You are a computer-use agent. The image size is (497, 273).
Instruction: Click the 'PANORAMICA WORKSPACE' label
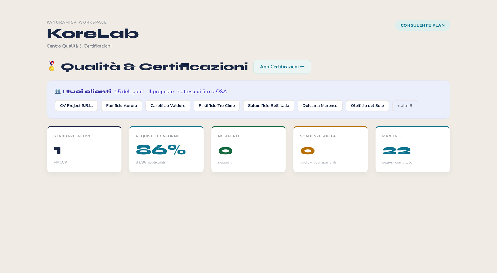[x=77, y=22]
